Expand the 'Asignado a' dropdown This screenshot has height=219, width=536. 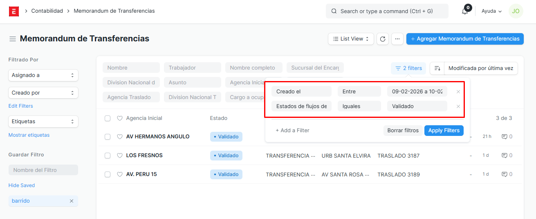click(x=43, y=75)
